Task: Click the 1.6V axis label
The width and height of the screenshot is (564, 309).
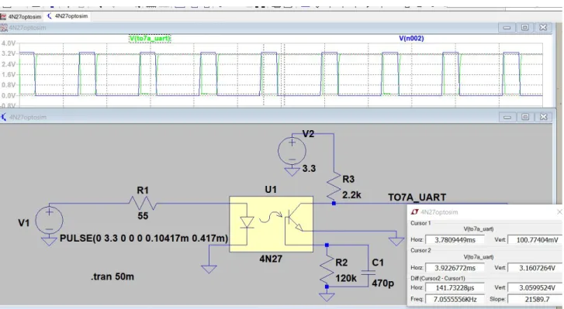Action: (9, 74)
